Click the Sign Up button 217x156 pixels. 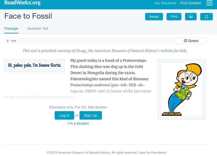tap(91, 115)
